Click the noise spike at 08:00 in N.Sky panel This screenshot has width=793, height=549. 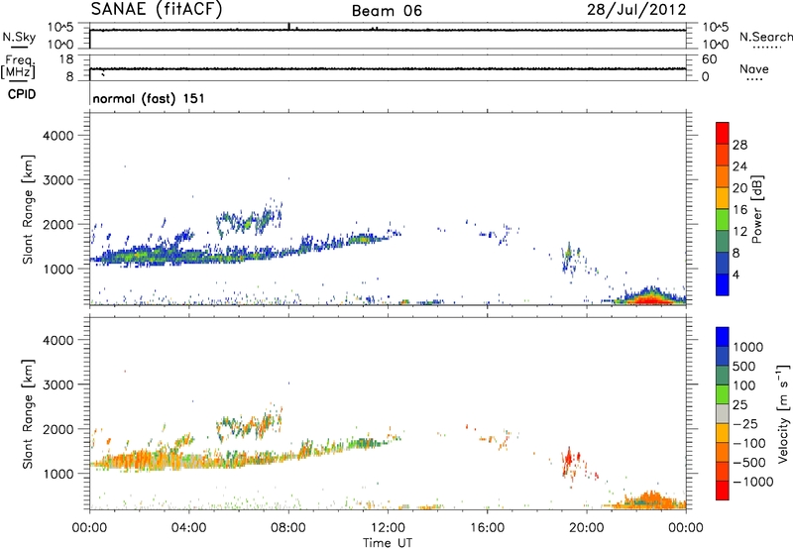[x=288, y=26]
